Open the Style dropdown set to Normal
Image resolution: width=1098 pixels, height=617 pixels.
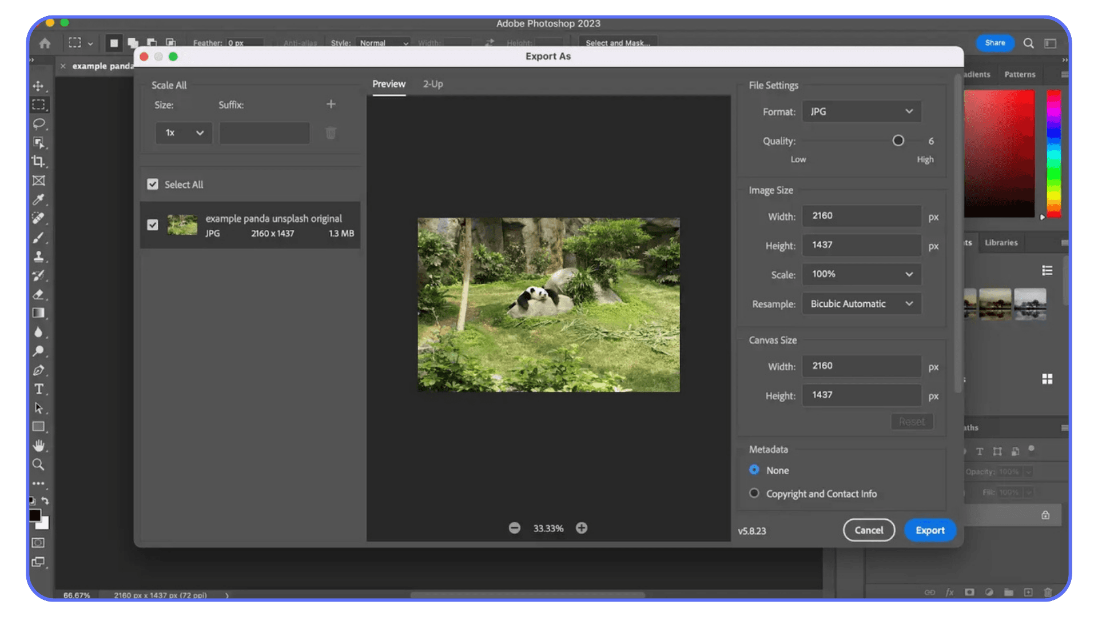(383, 43)
